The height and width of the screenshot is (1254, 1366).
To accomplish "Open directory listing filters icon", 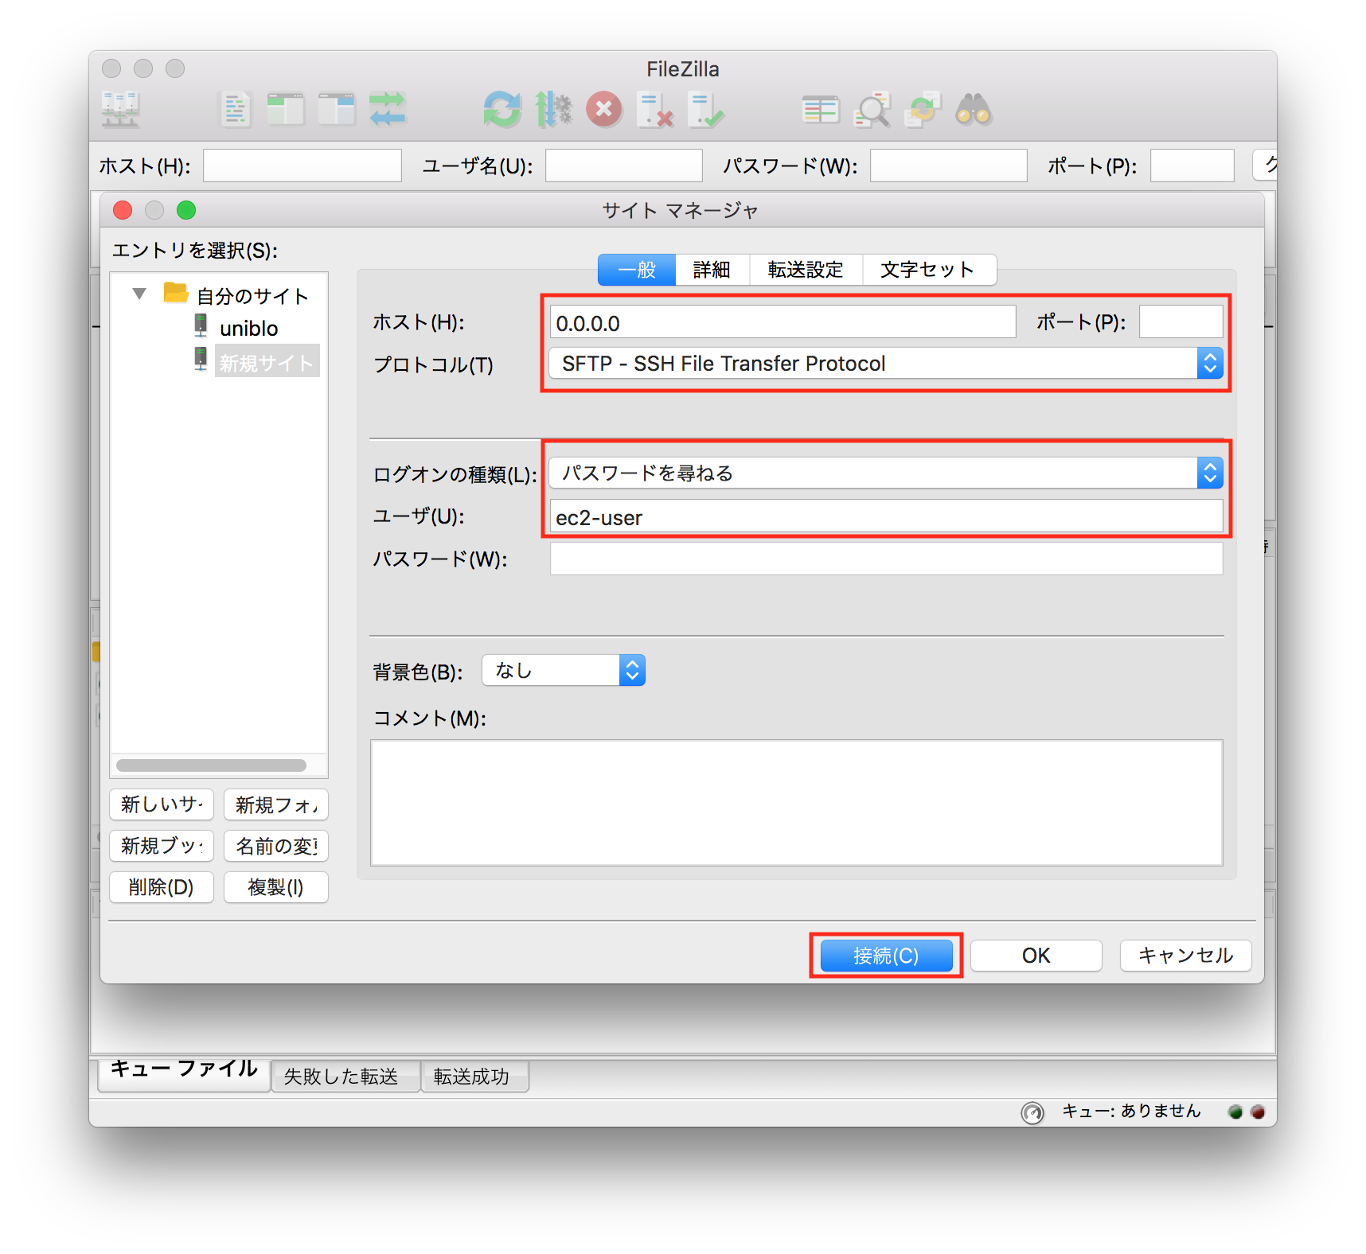I will (821, 110).
